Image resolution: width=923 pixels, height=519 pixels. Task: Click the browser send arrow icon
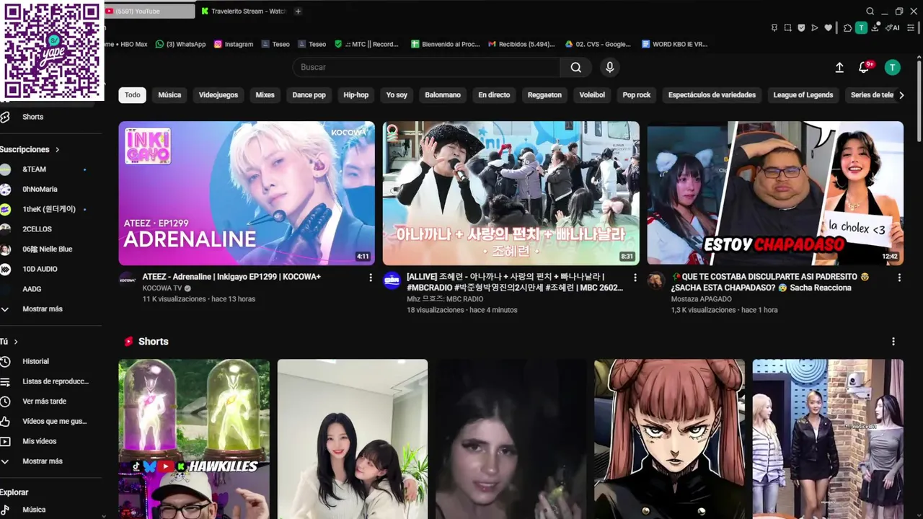(x=815, y=28)
